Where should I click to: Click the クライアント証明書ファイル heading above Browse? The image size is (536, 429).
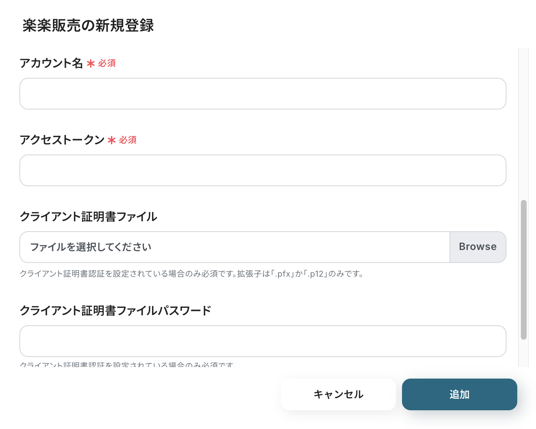(x=88, y=217)
